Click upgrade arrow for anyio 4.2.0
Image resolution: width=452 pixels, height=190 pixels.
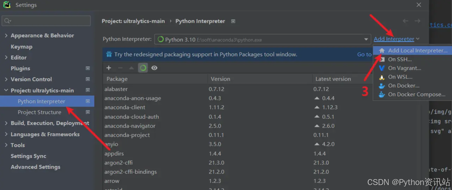(x=317, y=144)
